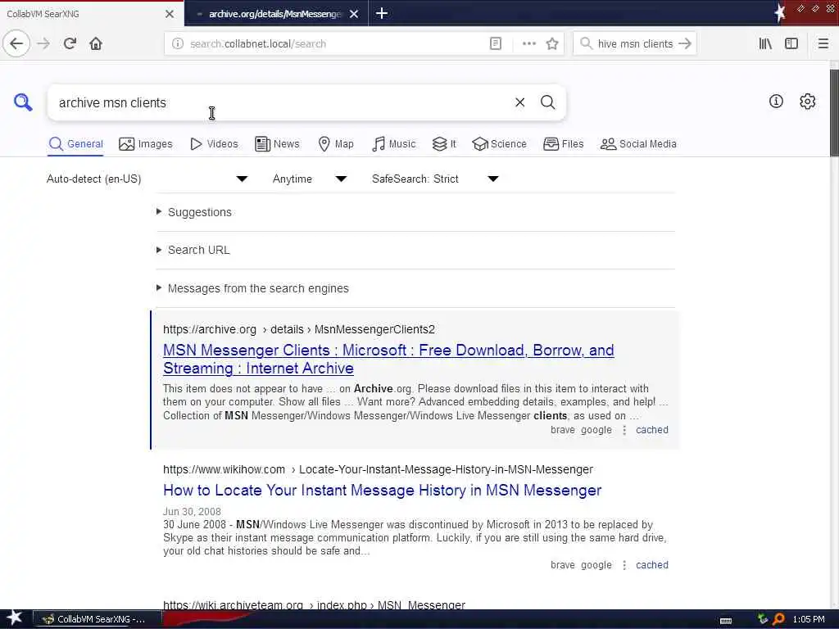Switch to Social Media category
This screenshot has width=839, height=629.
[x=638, y=144]
